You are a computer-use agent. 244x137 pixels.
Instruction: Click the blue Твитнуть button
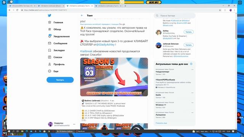[60, 80]
